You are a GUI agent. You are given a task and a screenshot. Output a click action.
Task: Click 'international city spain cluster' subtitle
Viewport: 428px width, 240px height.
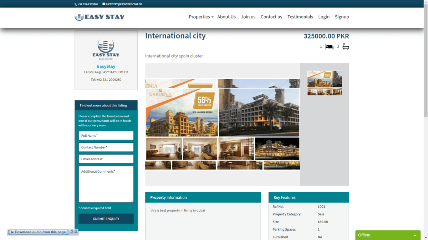coord(174,56)
